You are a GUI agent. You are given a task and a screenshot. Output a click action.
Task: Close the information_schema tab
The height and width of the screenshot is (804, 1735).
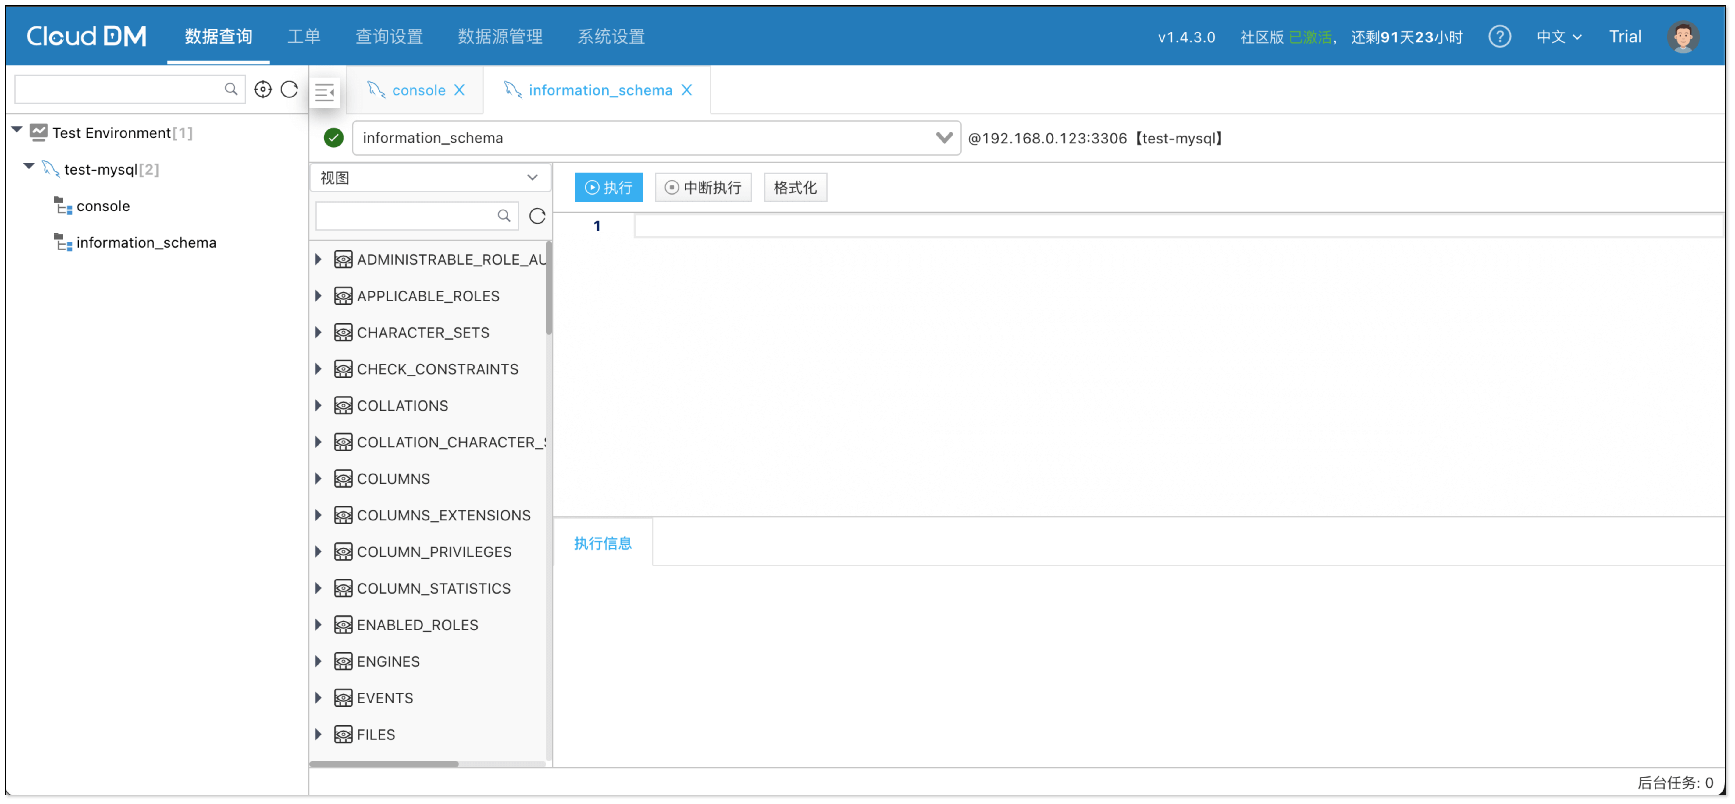(x=686, y=90)
